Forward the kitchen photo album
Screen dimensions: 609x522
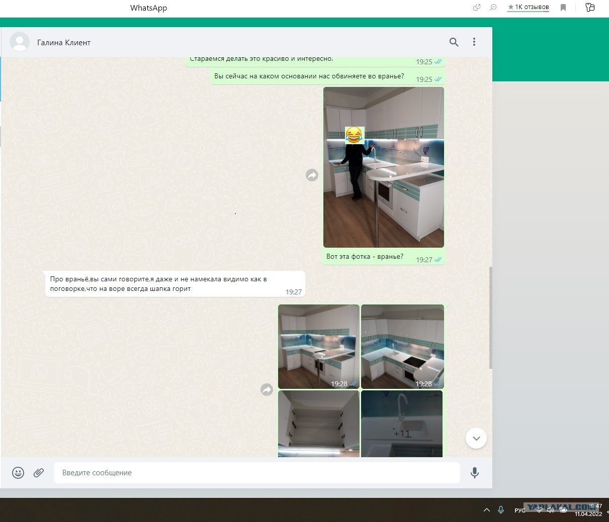267,389
